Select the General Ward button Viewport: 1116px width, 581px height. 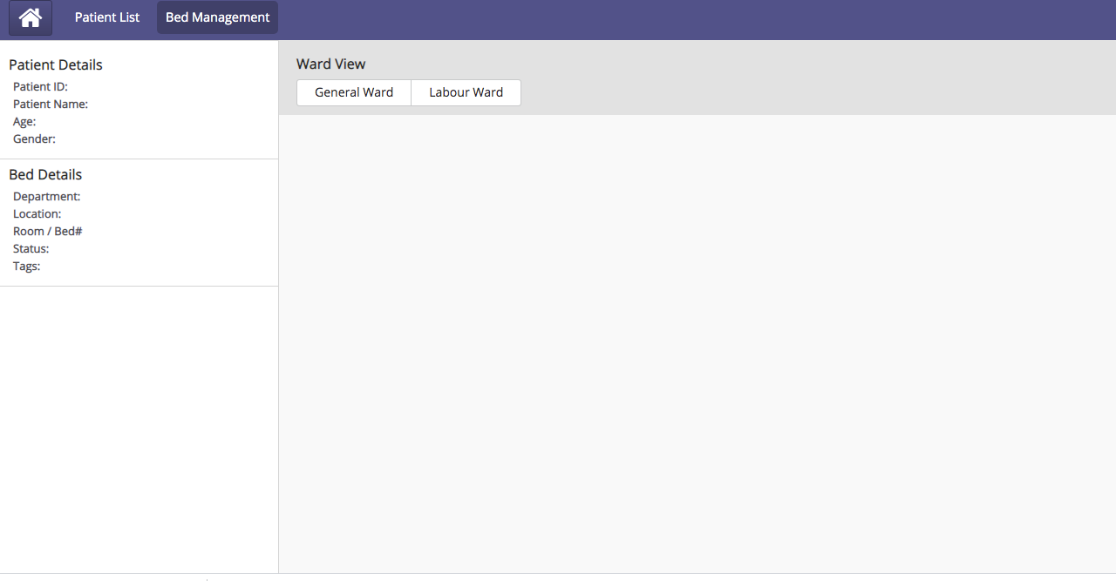(x=354, y=92)
